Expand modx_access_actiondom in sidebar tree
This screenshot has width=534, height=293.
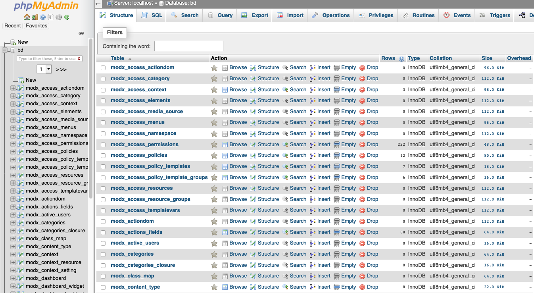(x=13, y=88)
